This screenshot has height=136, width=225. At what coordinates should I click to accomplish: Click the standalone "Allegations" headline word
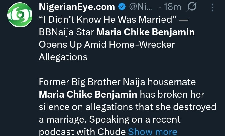coord(63,57)
